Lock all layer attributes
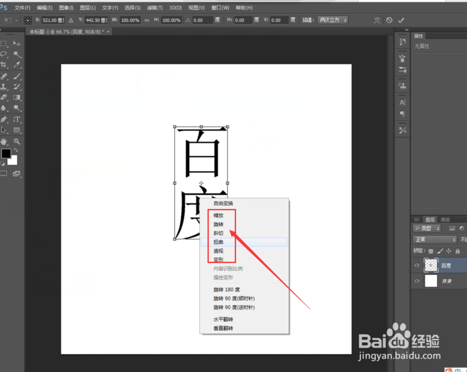 (x=458, y=251)
